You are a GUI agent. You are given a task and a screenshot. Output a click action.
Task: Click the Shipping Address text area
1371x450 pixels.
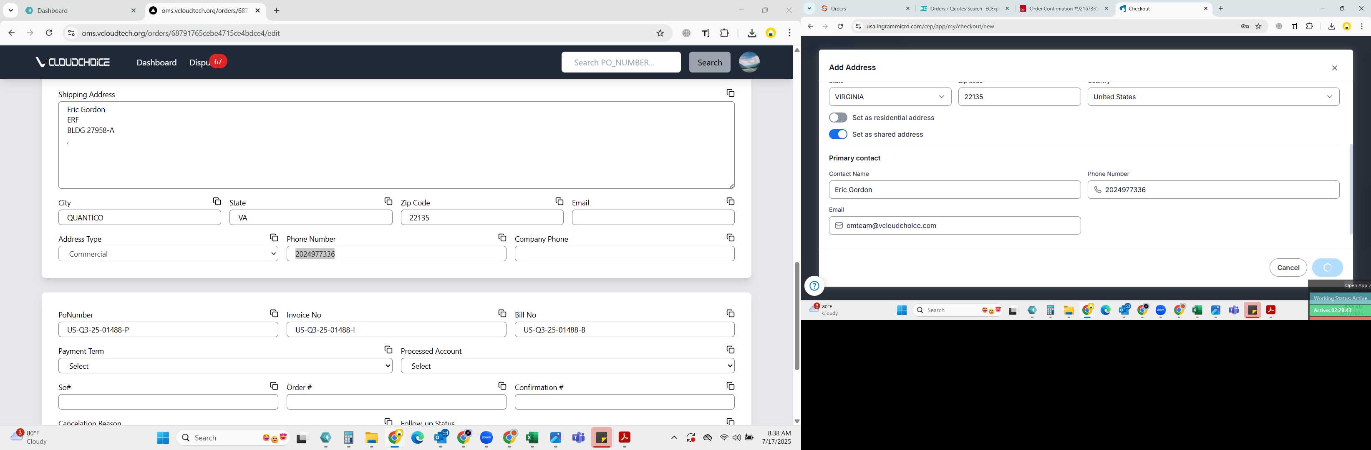[396, 145]
